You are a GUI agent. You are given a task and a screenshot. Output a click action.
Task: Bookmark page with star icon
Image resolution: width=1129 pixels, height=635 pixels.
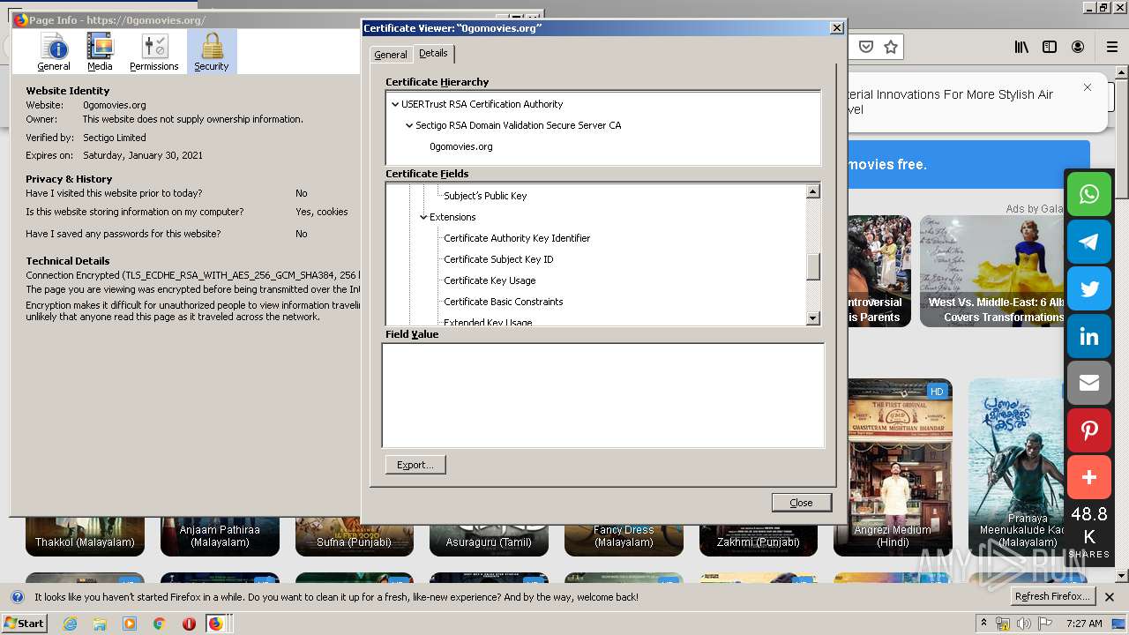click(x=891, y=47)
